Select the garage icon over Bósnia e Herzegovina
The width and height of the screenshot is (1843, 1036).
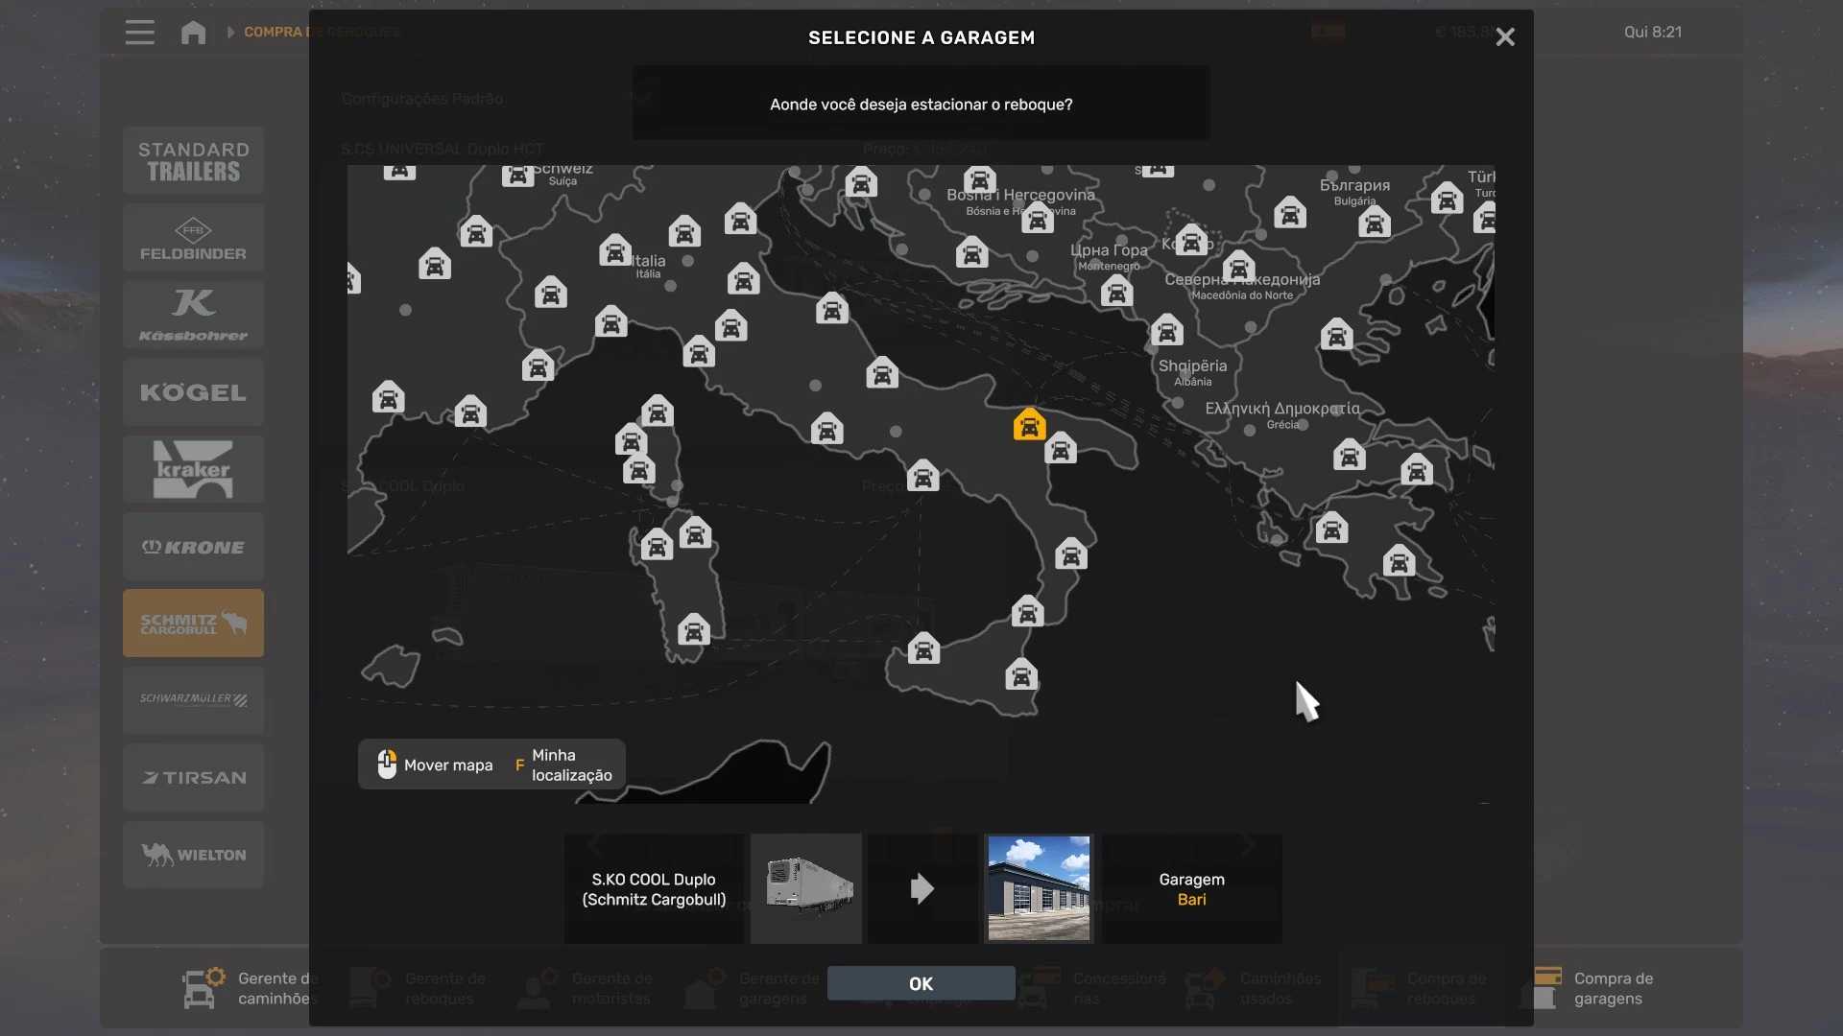coord(1037,219)
